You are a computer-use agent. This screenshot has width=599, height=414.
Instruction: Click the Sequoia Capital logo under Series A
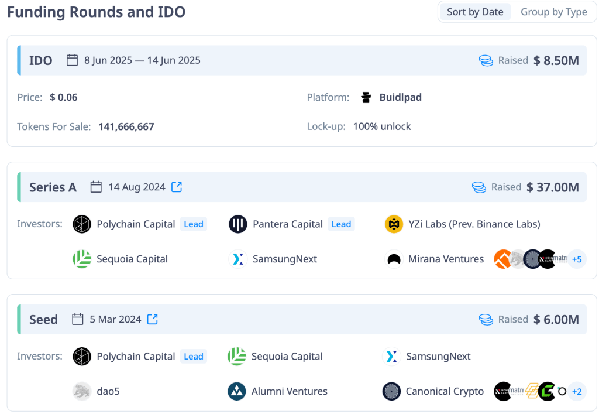[x=82, y=259]
